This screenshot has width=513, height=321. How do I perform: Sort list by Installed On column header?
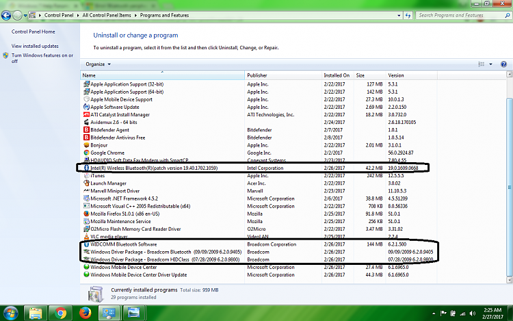(x=338, y=75)
